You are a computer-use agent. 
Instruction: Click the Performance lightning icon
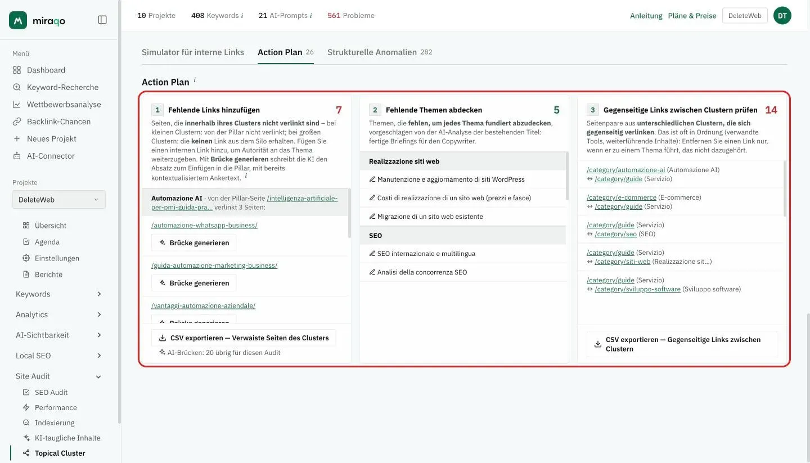26,407
